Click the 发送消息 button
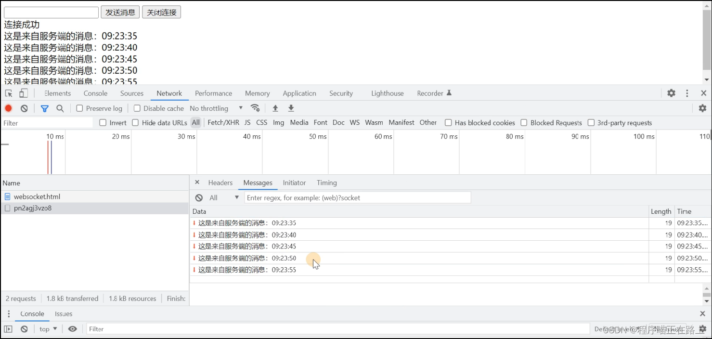 [x=120, y=12]
